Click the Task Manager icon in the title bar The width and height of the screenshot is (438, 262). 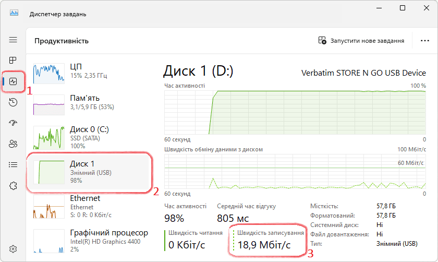[x=14, y=13]
